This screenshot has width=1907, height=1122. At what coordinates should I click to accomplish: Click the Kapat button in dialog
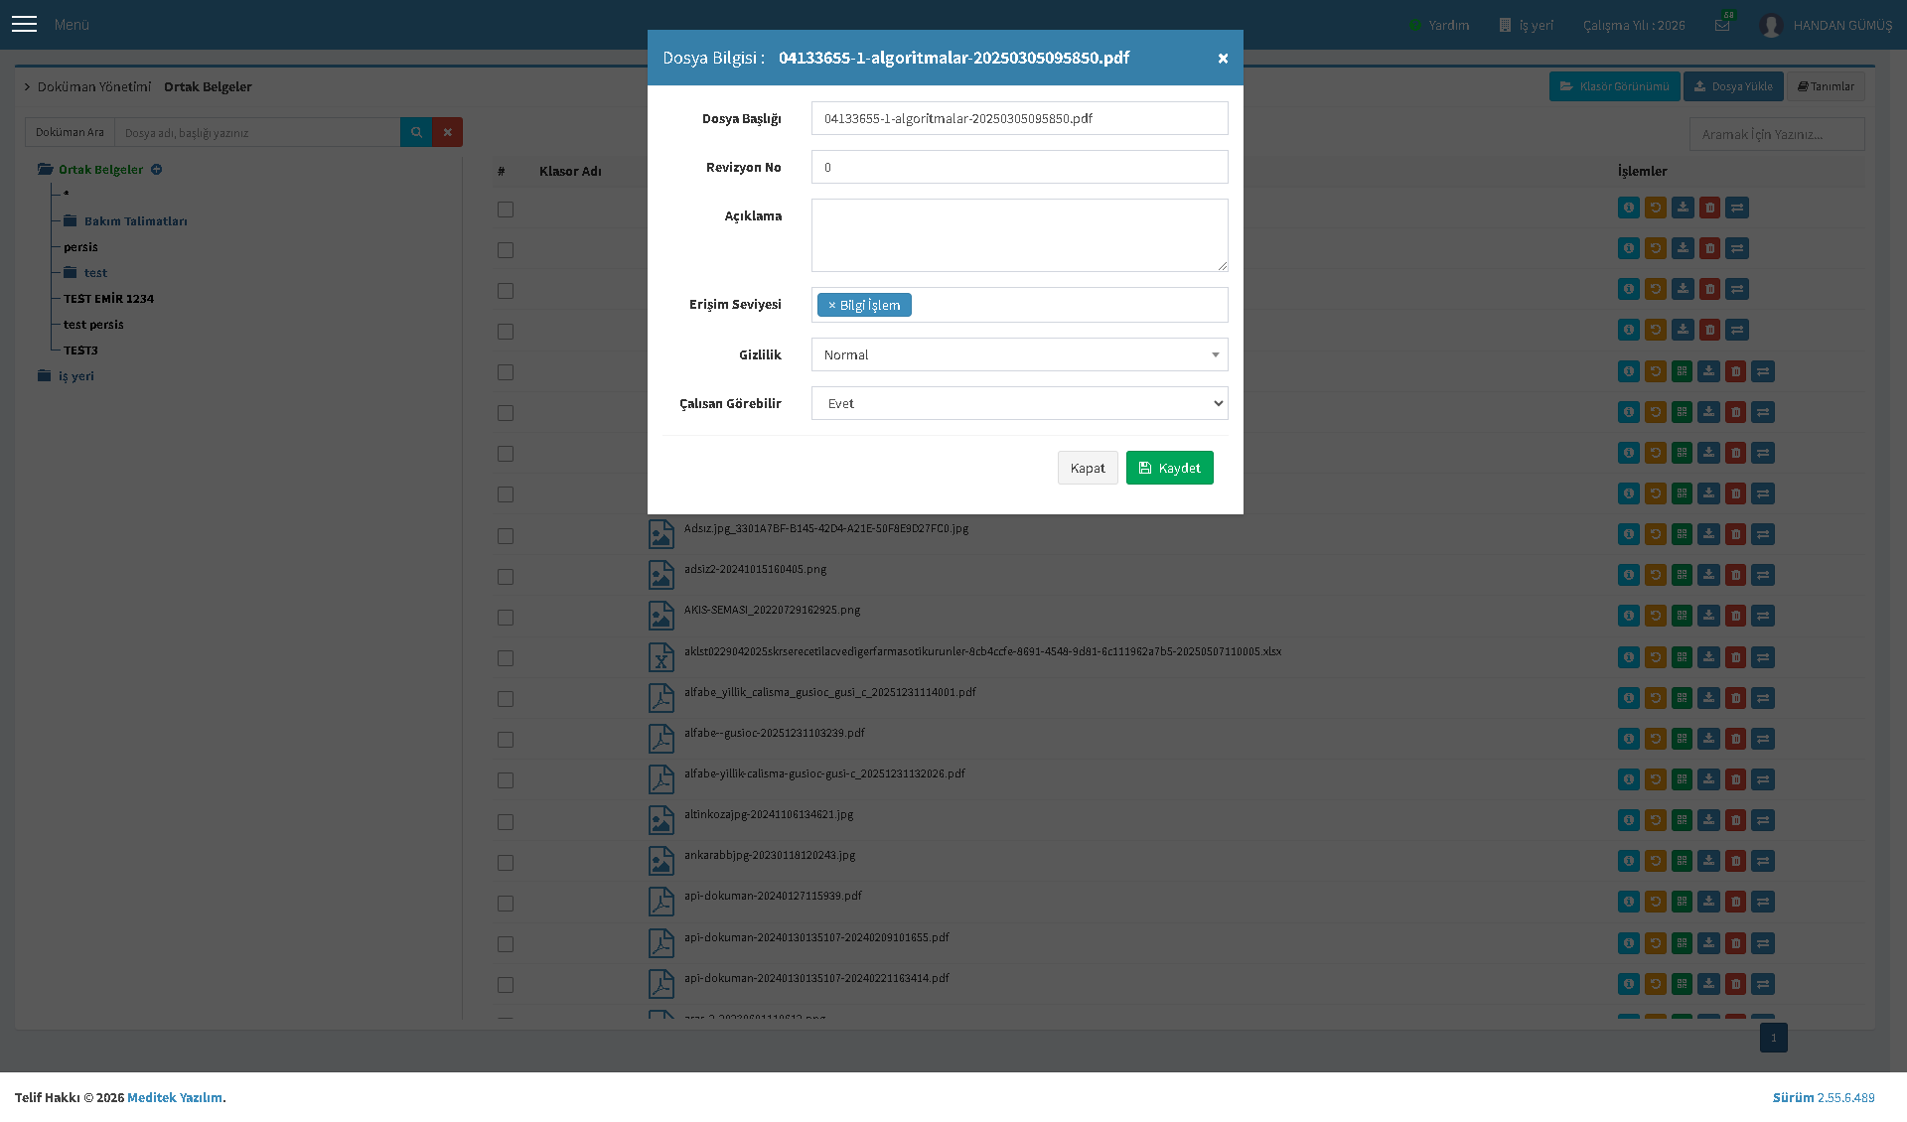[1088, 468]
